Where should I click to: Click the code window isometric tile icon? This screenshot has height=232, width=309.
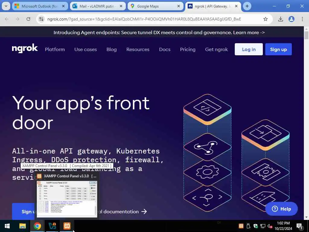pos(207,108)
